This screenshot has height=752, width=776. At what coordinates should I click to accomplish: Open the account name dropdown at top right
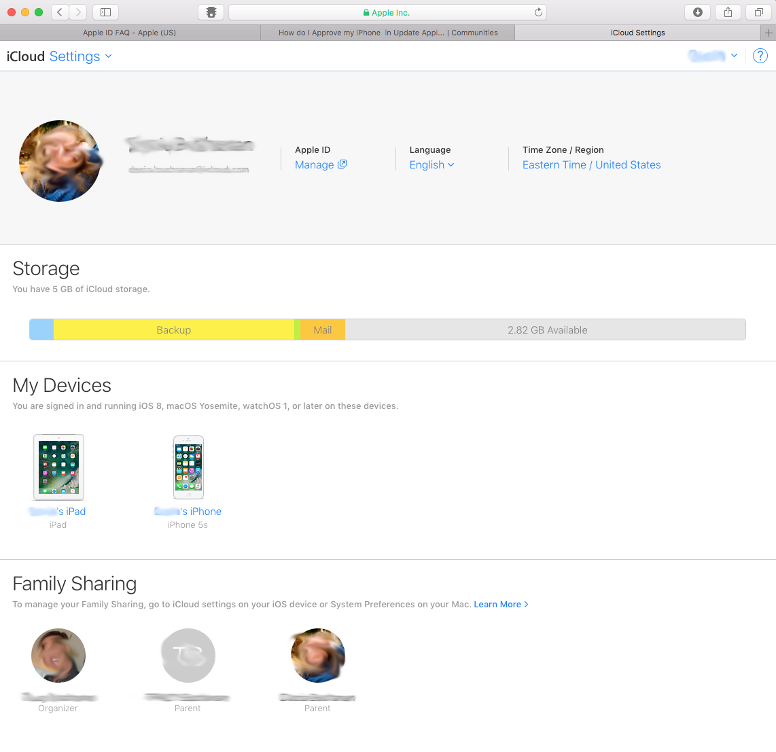point(713,56)
